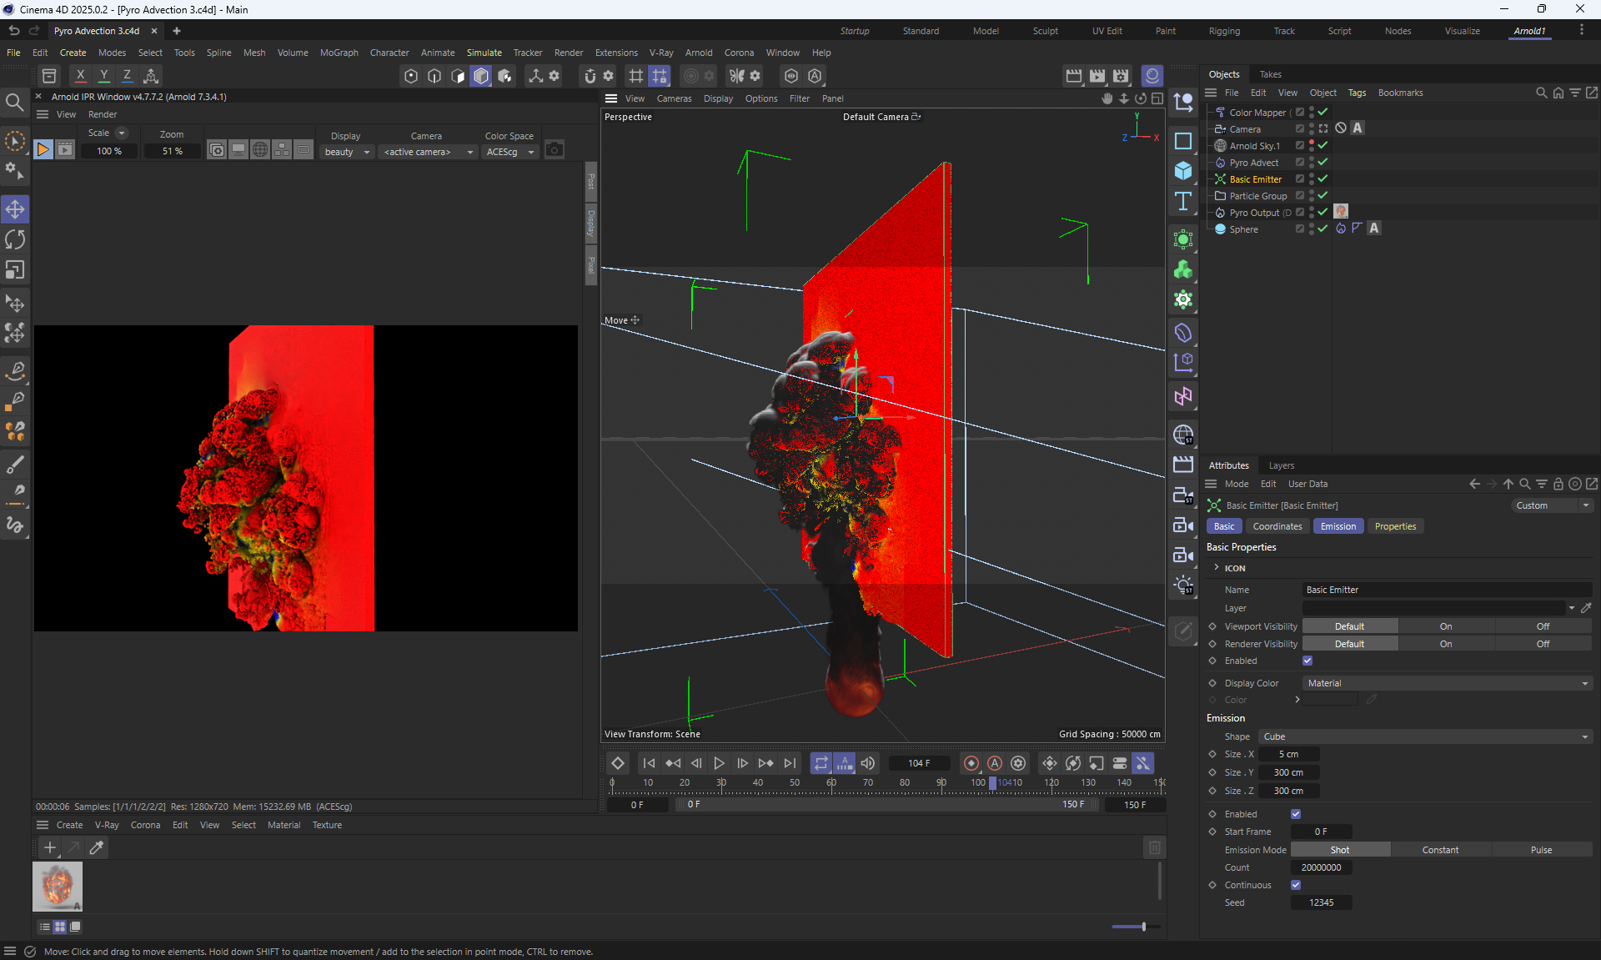
Task: Set Emission Mode to Constant
Action: (x=1440, y=850)
